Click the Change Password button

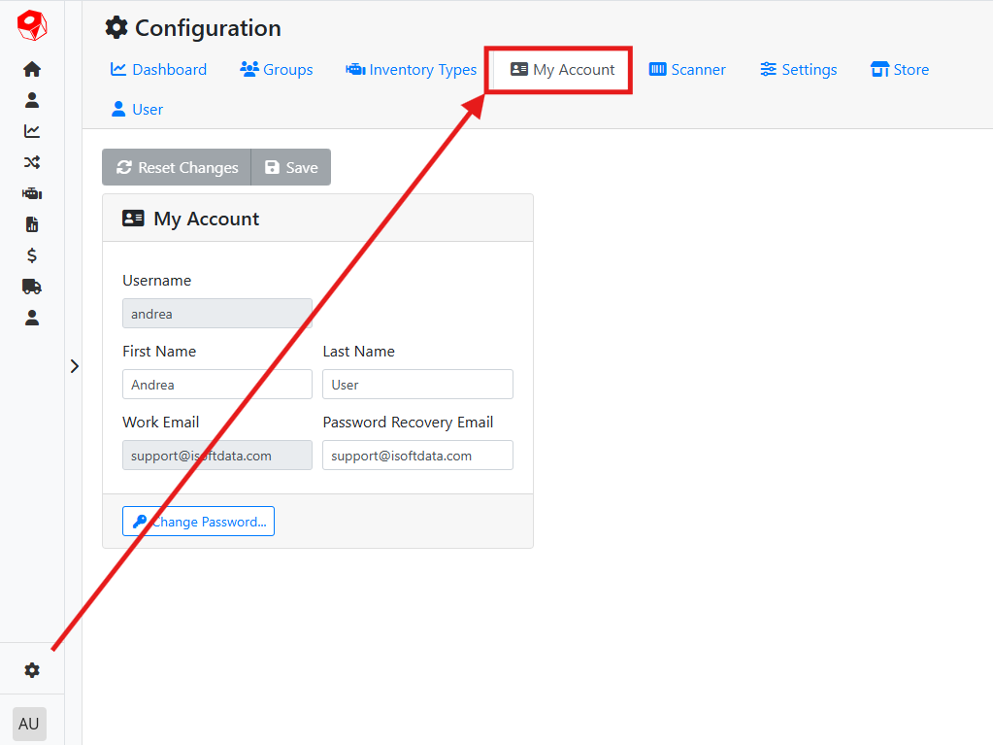[198, 522]
